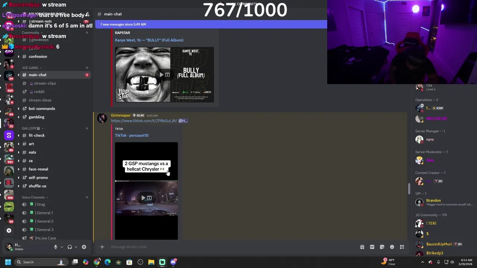The width and height of the screenshot is (477, 268).
Task: Mute the microphone in the user panel
Action: click(56, 247)
